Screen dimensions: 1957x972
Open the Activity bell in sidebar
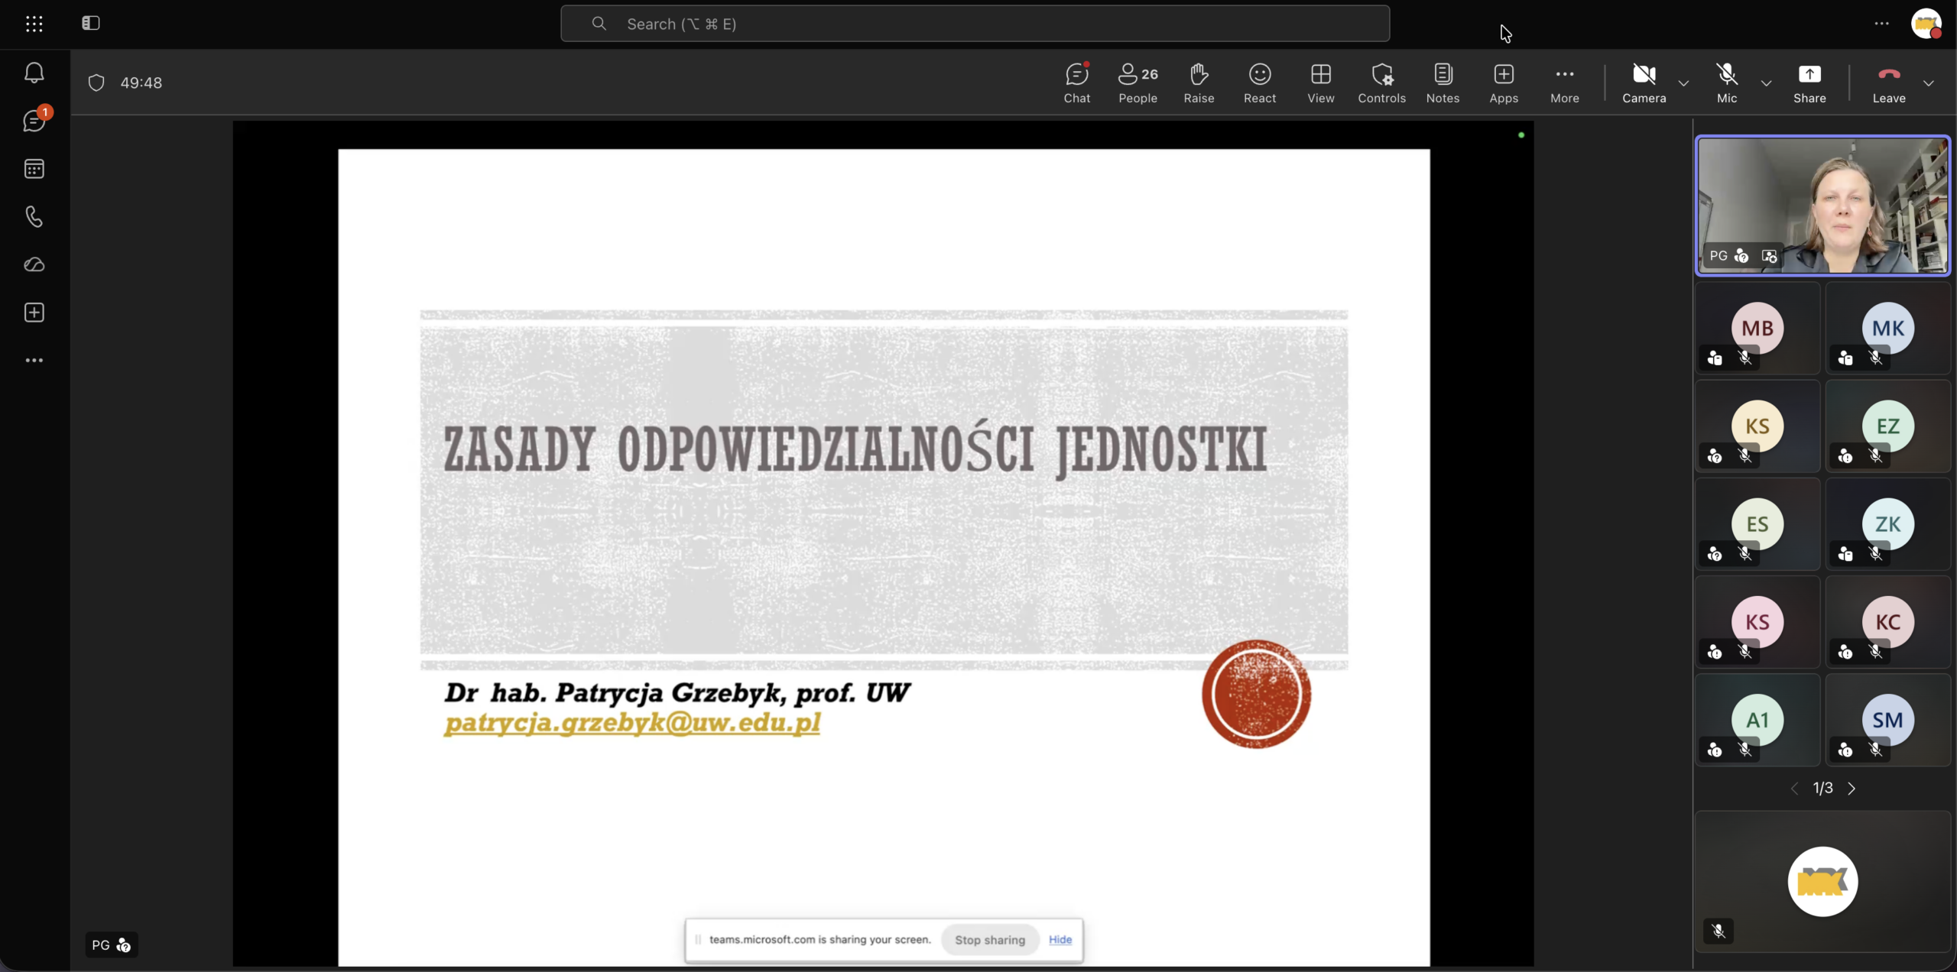(x=34, y=73)
